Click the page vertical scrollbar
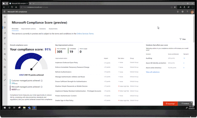 [x=194, y=29]
